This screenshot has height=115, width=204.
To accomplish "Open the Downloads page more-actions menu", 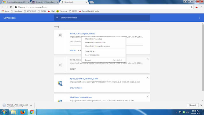I will pyautogui.click(x=200, y=18).
